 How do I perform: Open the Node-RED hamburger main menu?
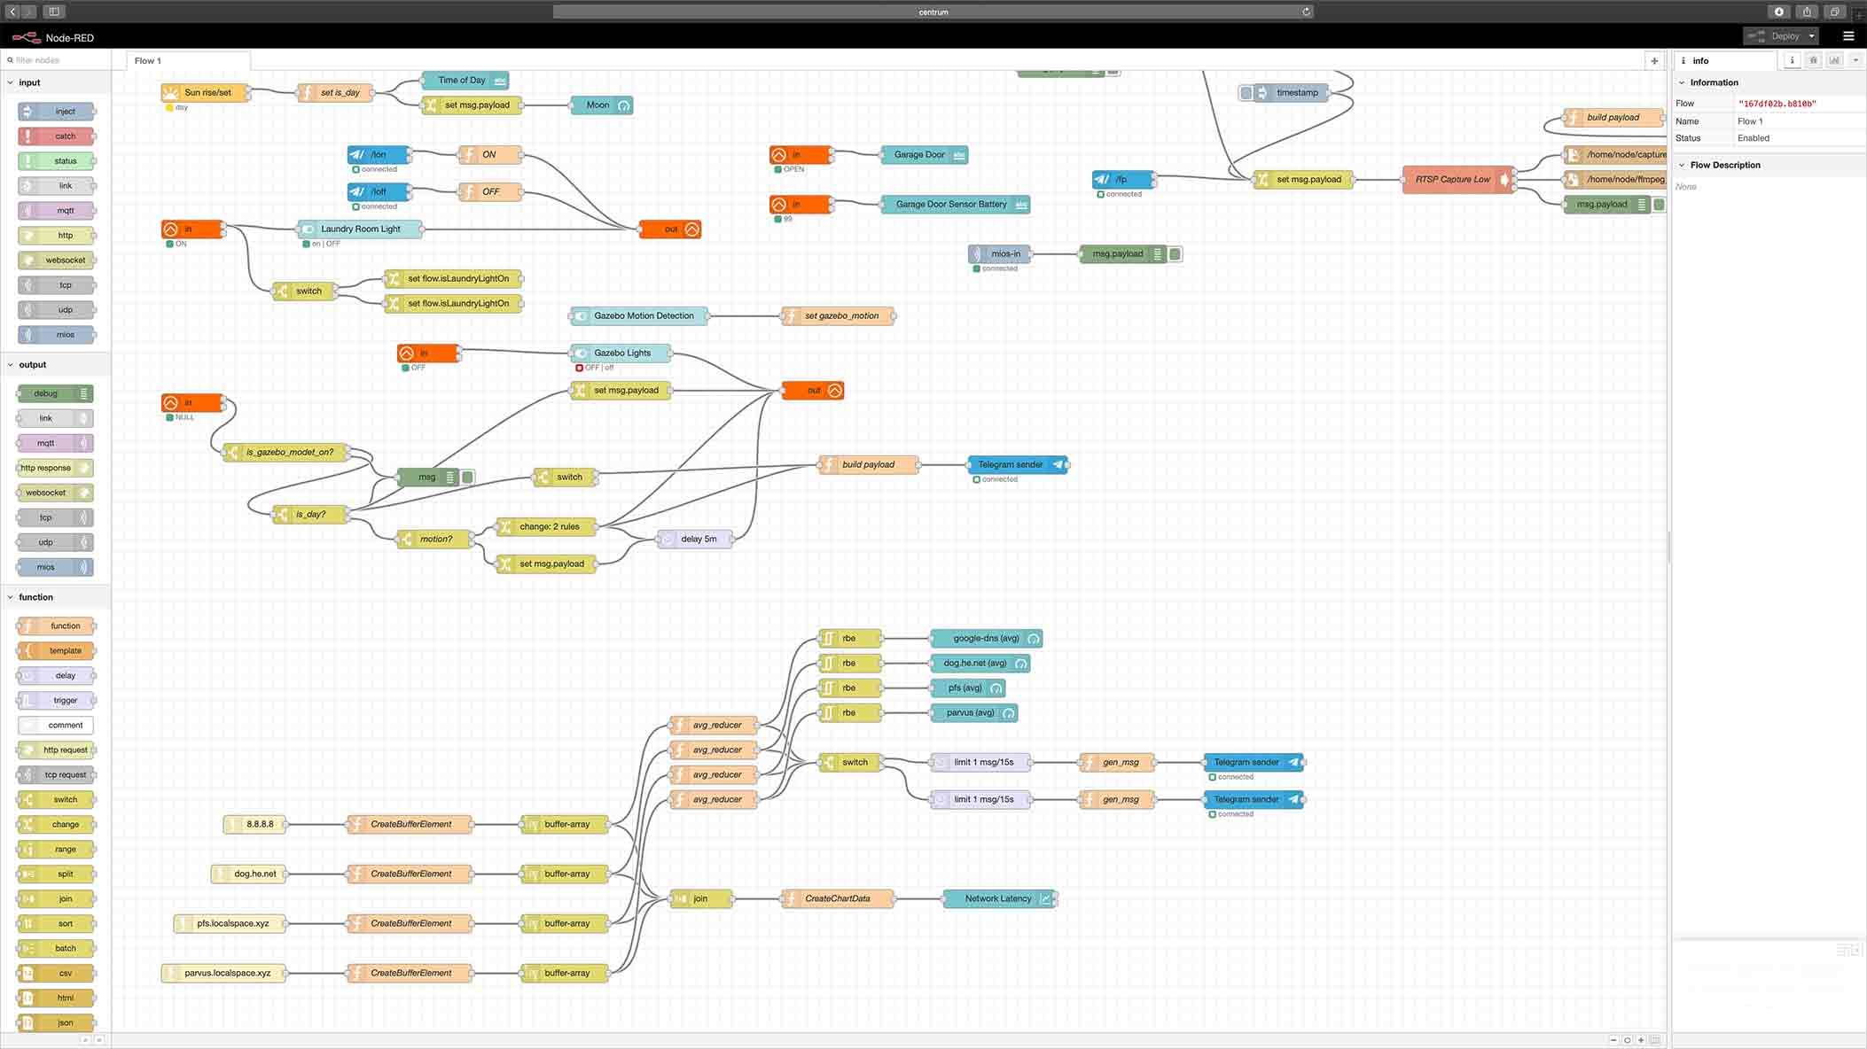tap(1847, 36)
